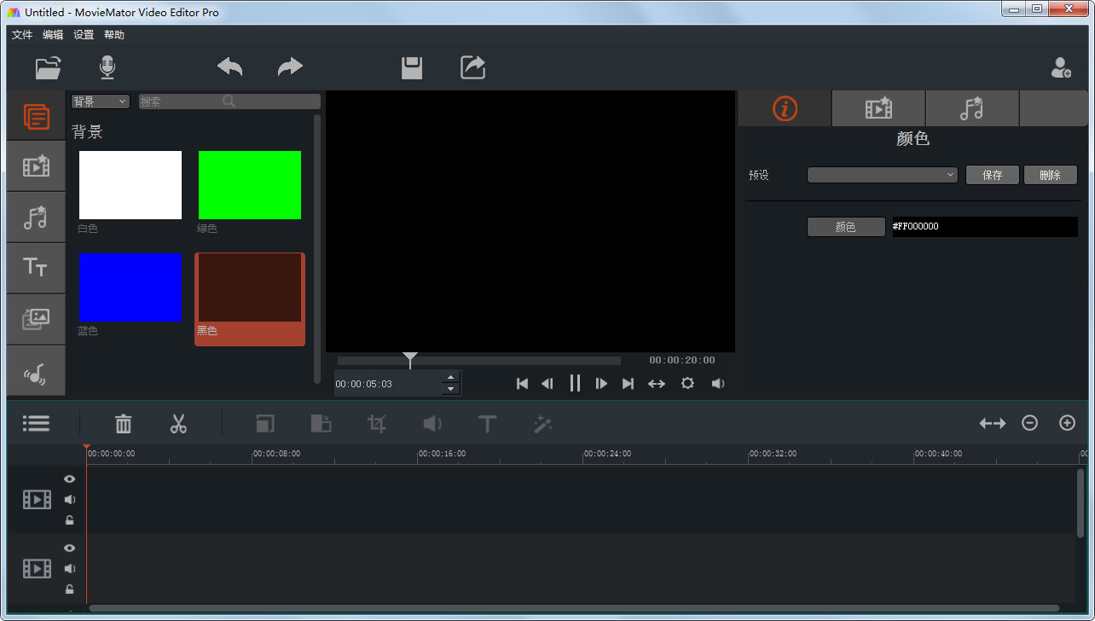Viewport: 1095px width, 621px height.
Task: Lock the first video track
Action: 69,519
